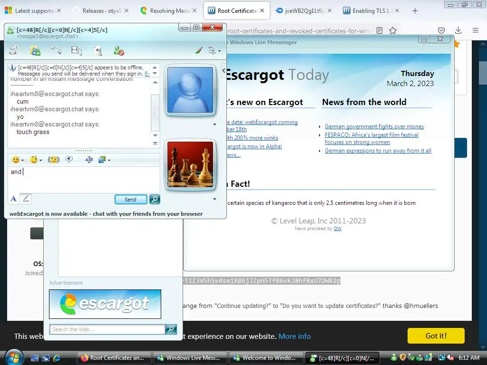Open the backgrounds dropdown arrow

point(109,161)
